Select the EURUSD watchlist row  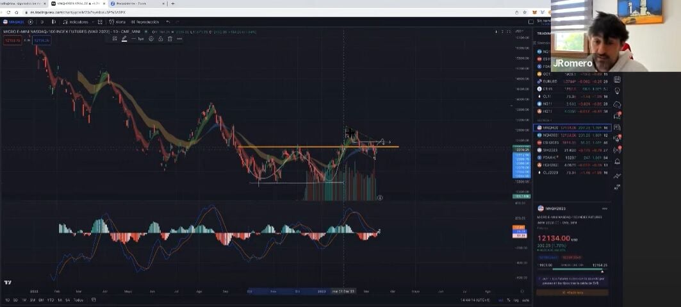pyautogui.click(x=573, y=81)
